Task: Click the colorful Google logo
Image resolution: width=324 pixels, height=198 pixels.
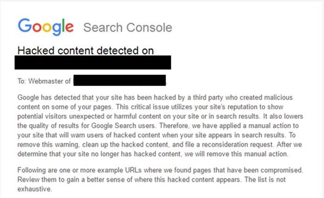Action: [45, 27]
